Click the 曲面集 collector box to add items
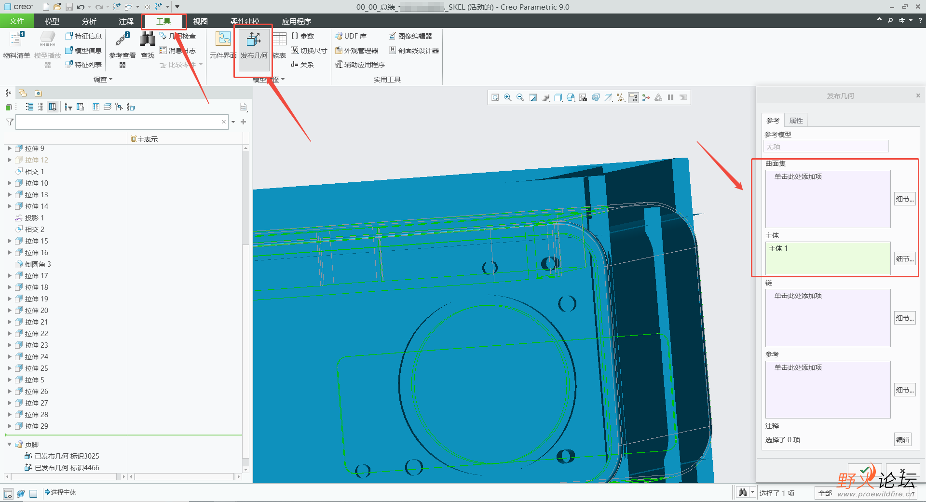 (x=828, y=199)
